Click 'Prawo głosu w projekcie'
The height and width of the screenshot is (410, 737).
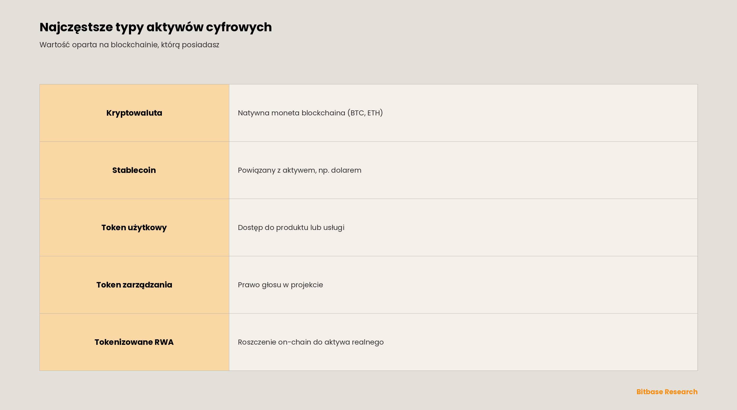[x=280, y=285]
